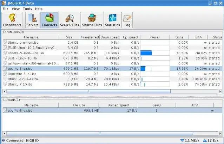This screenshot has height=144, width=224.
Task: Click downloads scrollbar left arrow
Action: coord(5,91)
